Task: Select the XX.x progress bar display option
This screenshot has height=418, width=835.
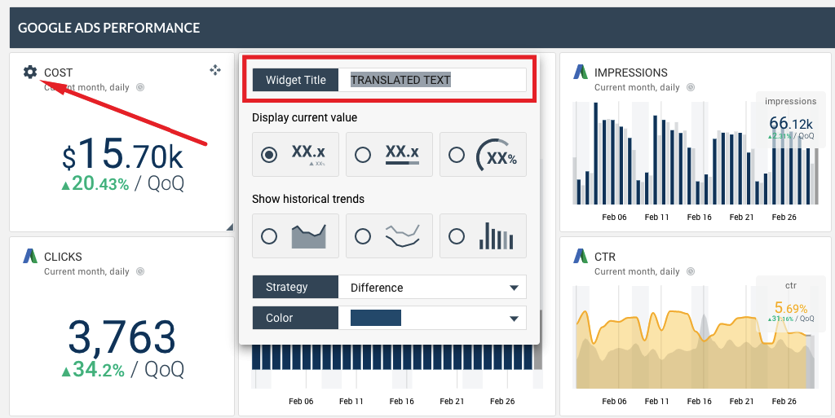Action: (389, 155)
